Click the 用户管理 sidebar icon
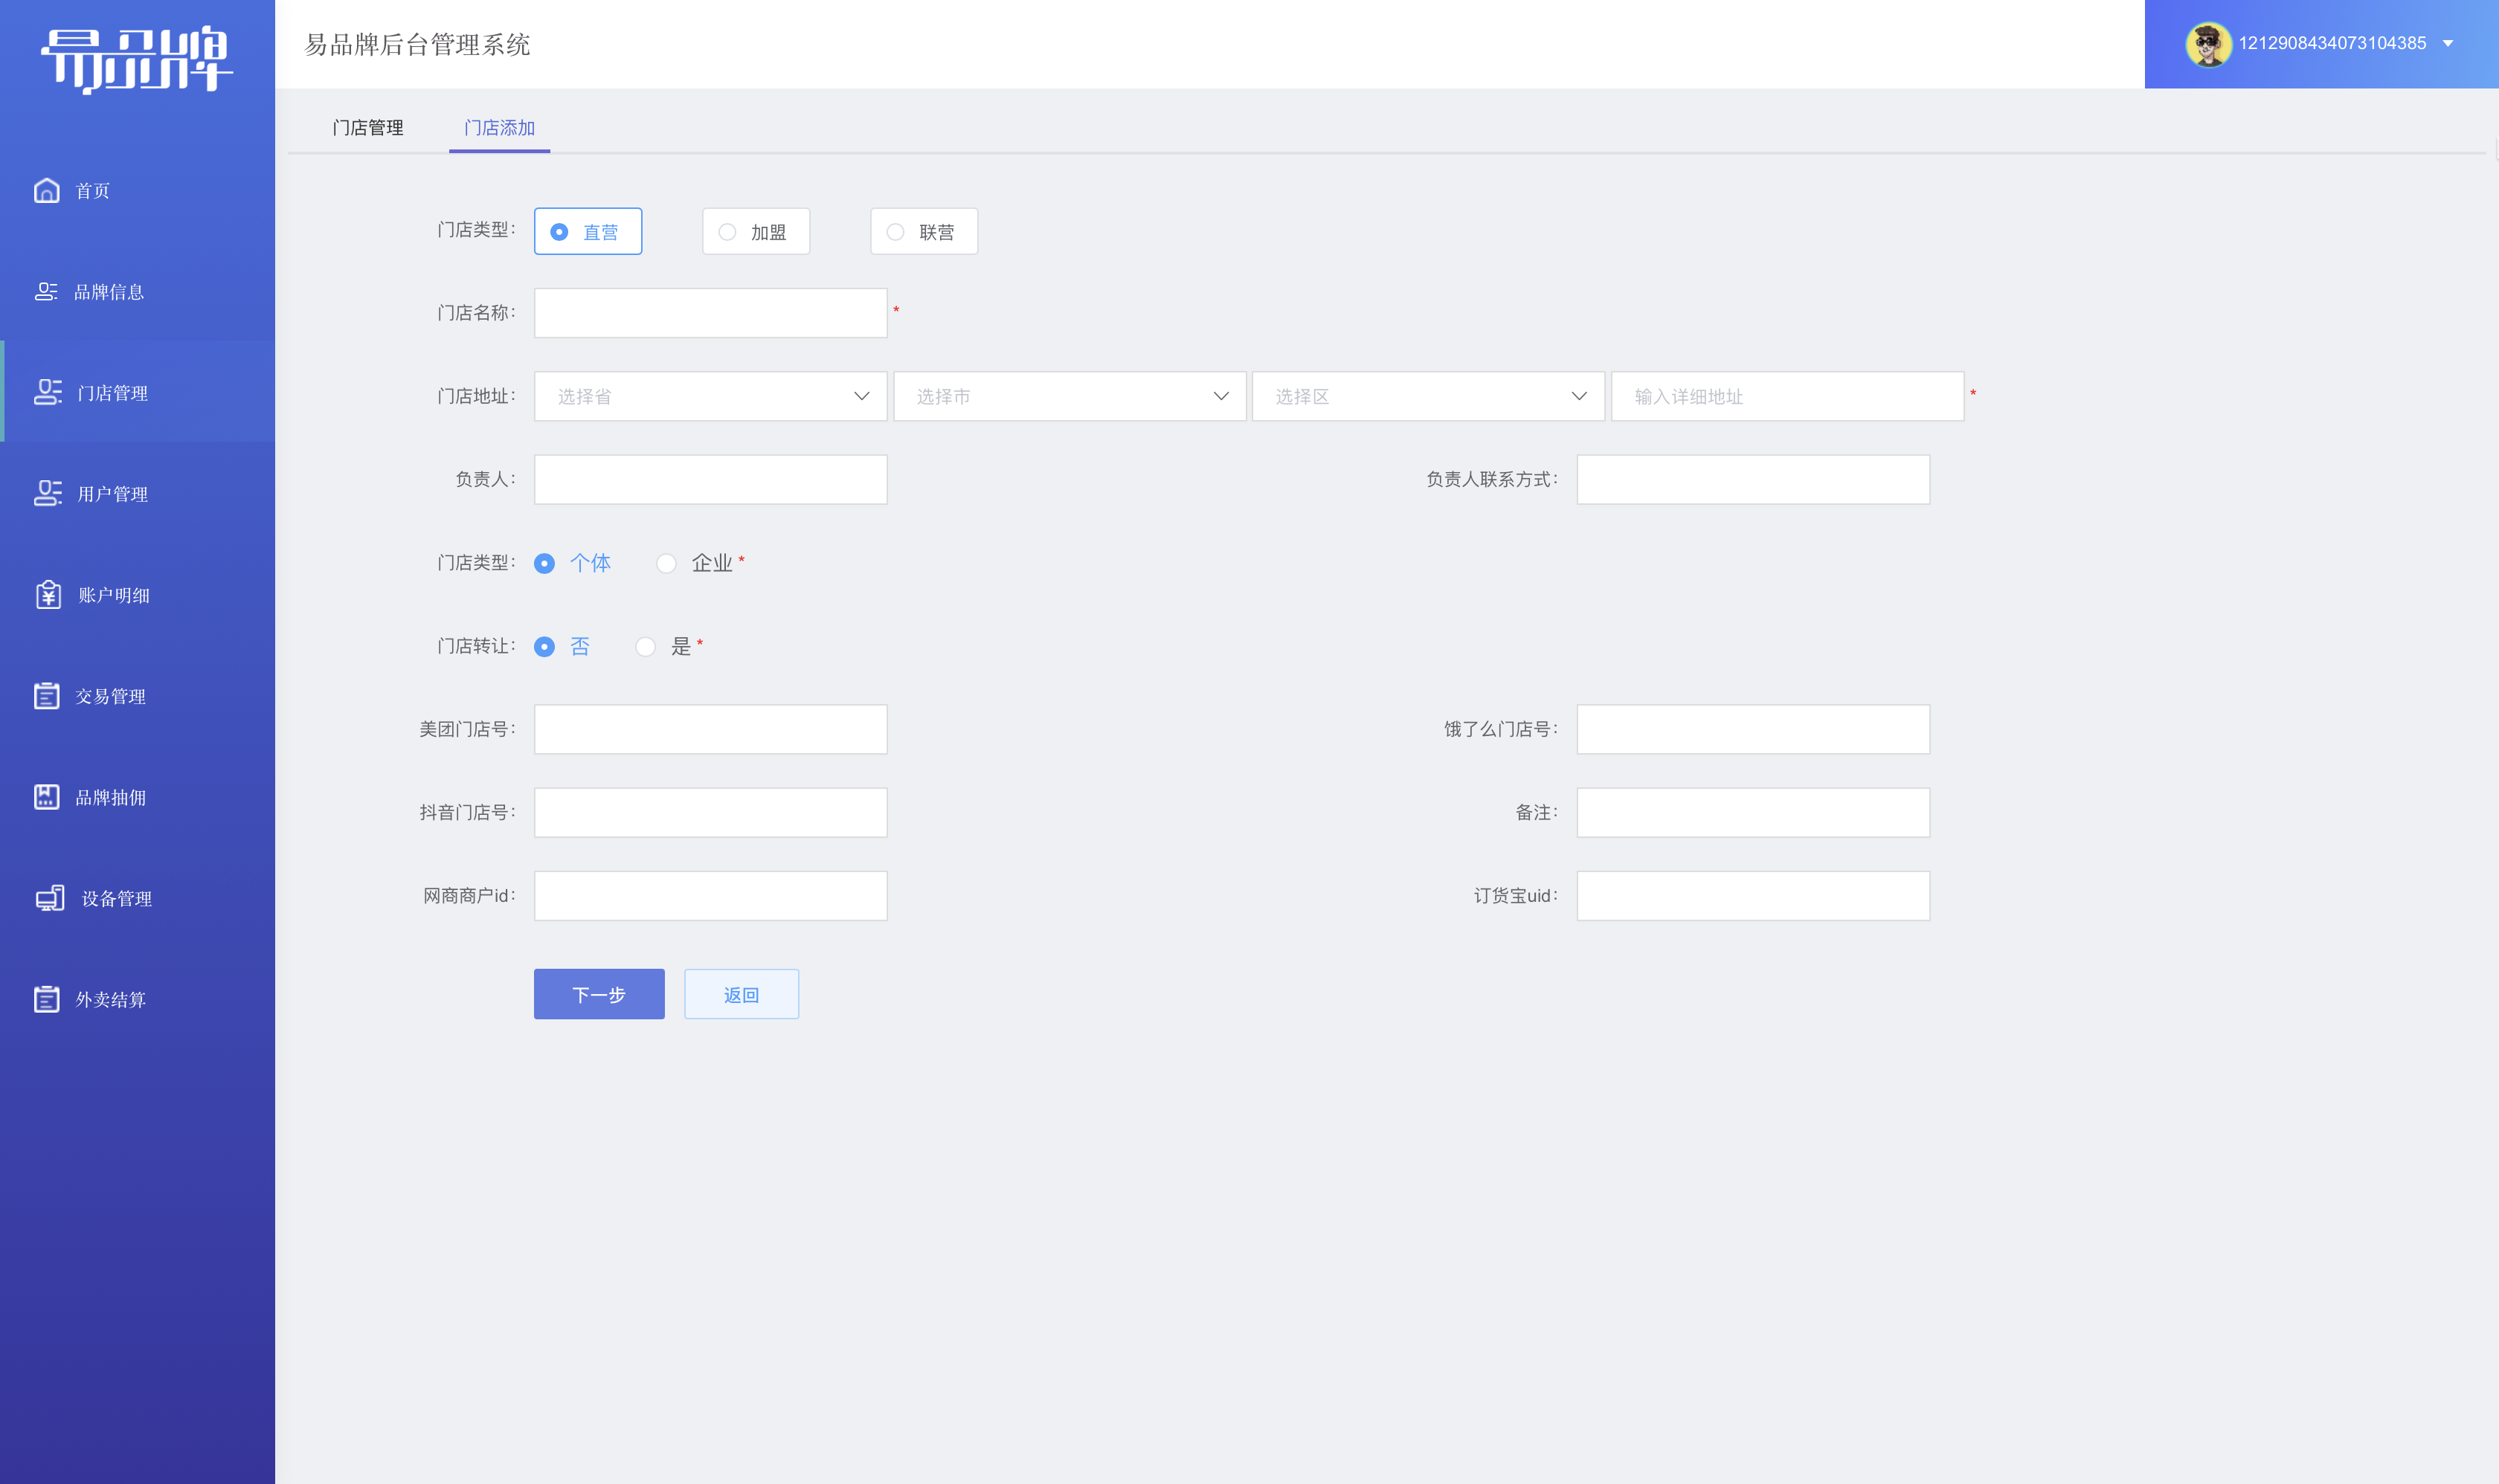The width and height of the screenshot is (2499, 1484). click(x=47, y=493)
